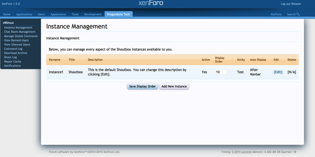This screenshot has height=157, width=315.
Task: Open the Command Log page
Action: [13, 49]
